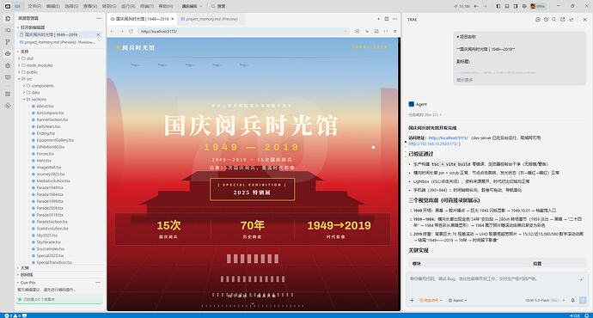Click the title bar search box
The width and height of the screenshot is (593, 318).
(x=218, y=6)
